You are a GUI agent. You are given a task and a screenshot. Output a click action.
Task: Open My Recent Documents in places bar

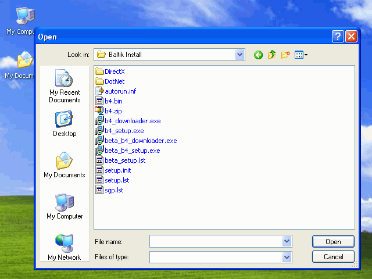click(65, 86)
